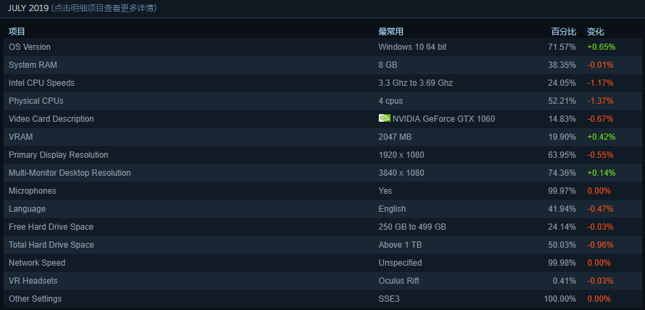
Task: Show VRAM breakdown row
Action: point(21,137)
